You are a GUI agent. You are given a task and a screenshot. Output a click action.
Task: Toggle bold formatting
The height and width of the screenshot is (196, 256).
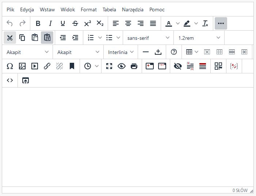tap(38, 23)
